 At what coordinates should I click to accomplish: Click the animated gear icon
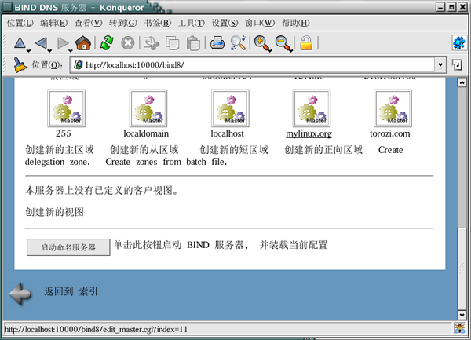pyautogui.click(x=458, y=43)
